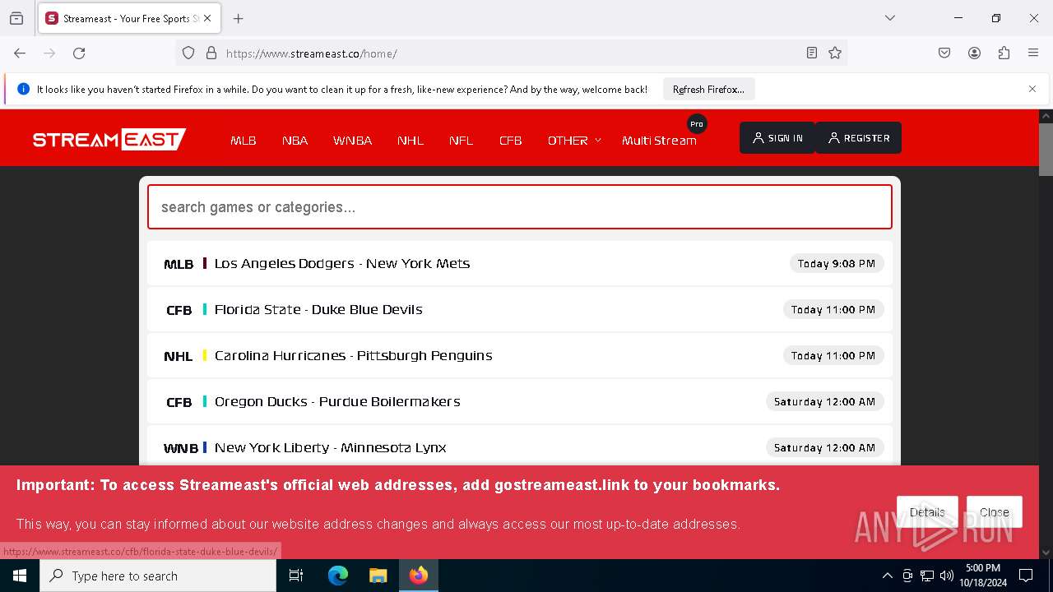Open the NFL category
Screen dimensions: 1053x592
click(461, 141)
